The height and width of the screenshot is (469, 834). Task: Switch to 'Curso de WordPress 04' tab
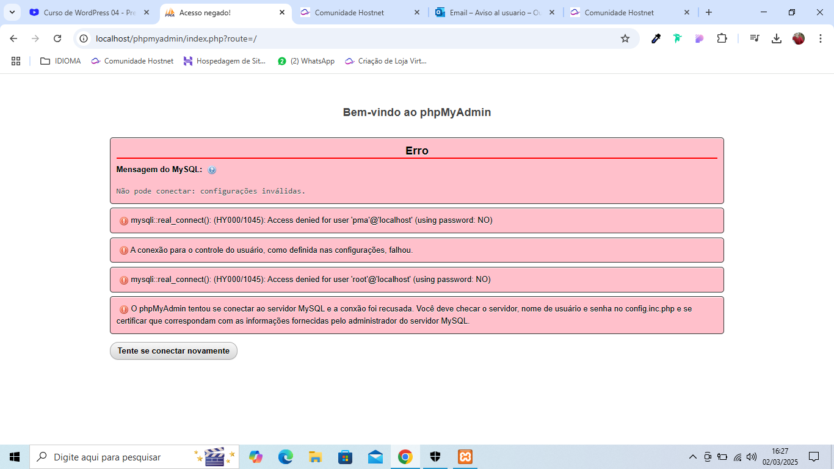tap(90, 12)
